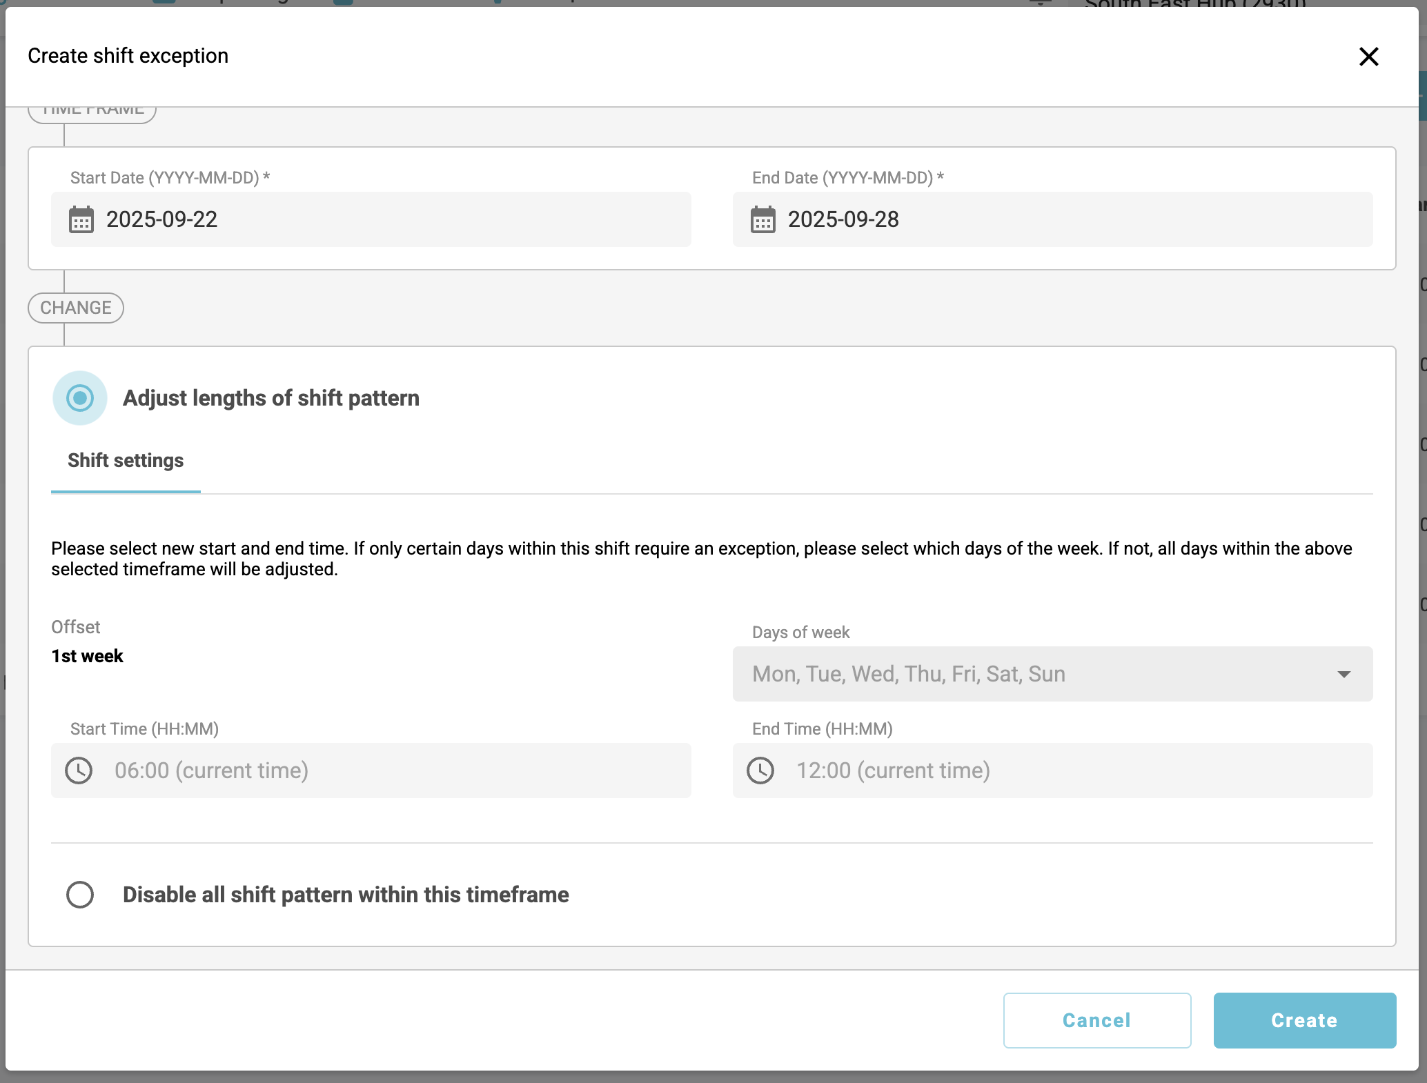Click the Disable all shift pattern label text
The image size is (1427, 1083).
tap(346, 895)
